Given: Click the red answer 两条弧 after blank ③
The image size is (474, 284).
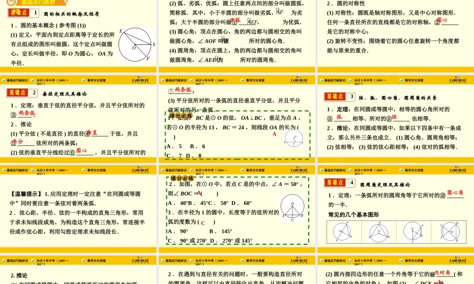Looking at the screenshot, I should point(27,113).
